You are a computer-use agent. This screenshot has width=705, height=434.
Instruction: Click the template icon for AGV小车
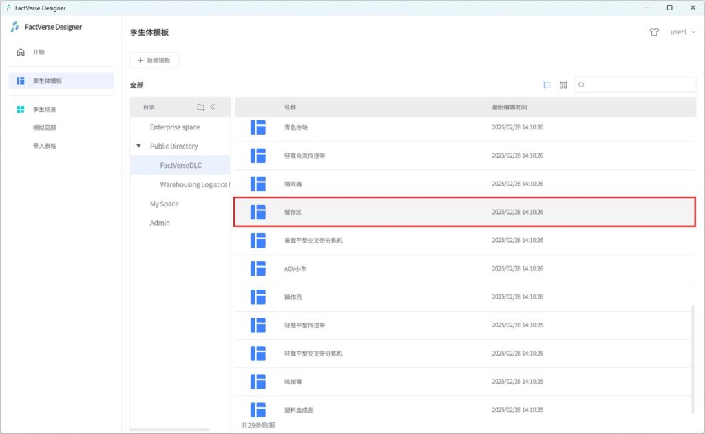[x=258, y=268]
